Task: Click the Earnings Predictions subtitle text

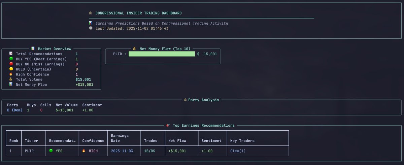Action: (x=162, y=24)
